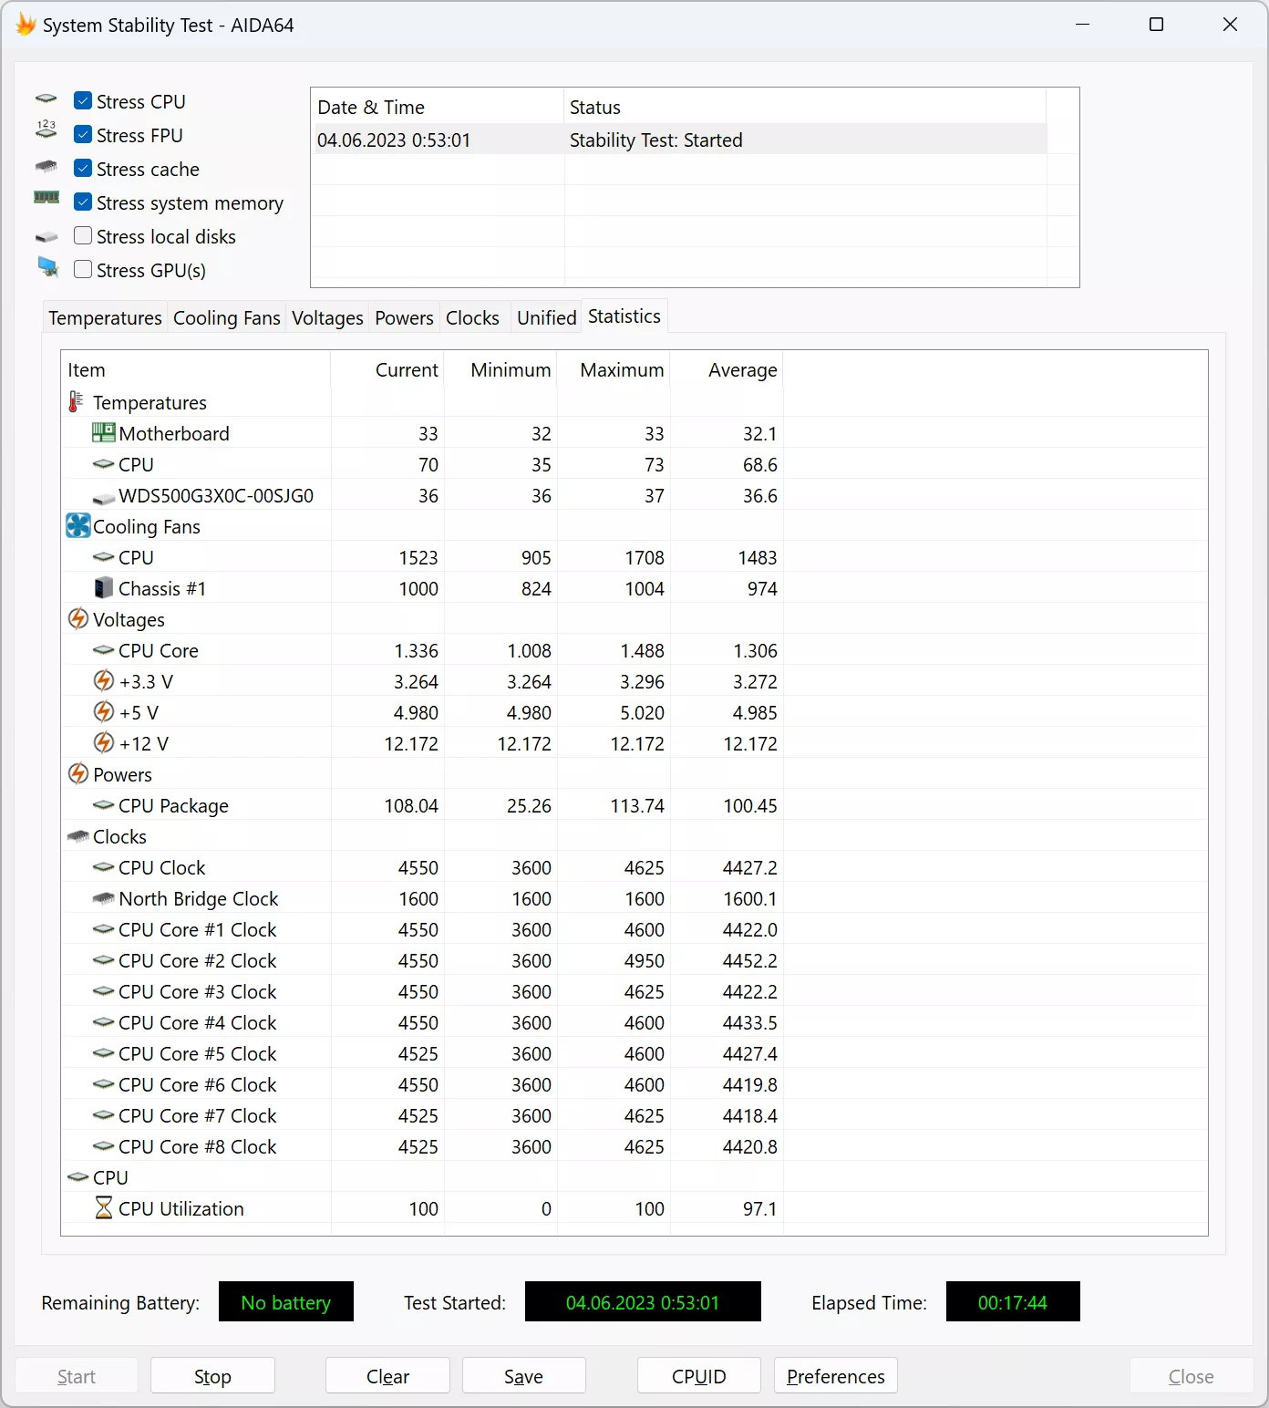Select the Stability Test: Started log row
The width and height of the screenshot is (1269, 1408).
coord(680,140)
